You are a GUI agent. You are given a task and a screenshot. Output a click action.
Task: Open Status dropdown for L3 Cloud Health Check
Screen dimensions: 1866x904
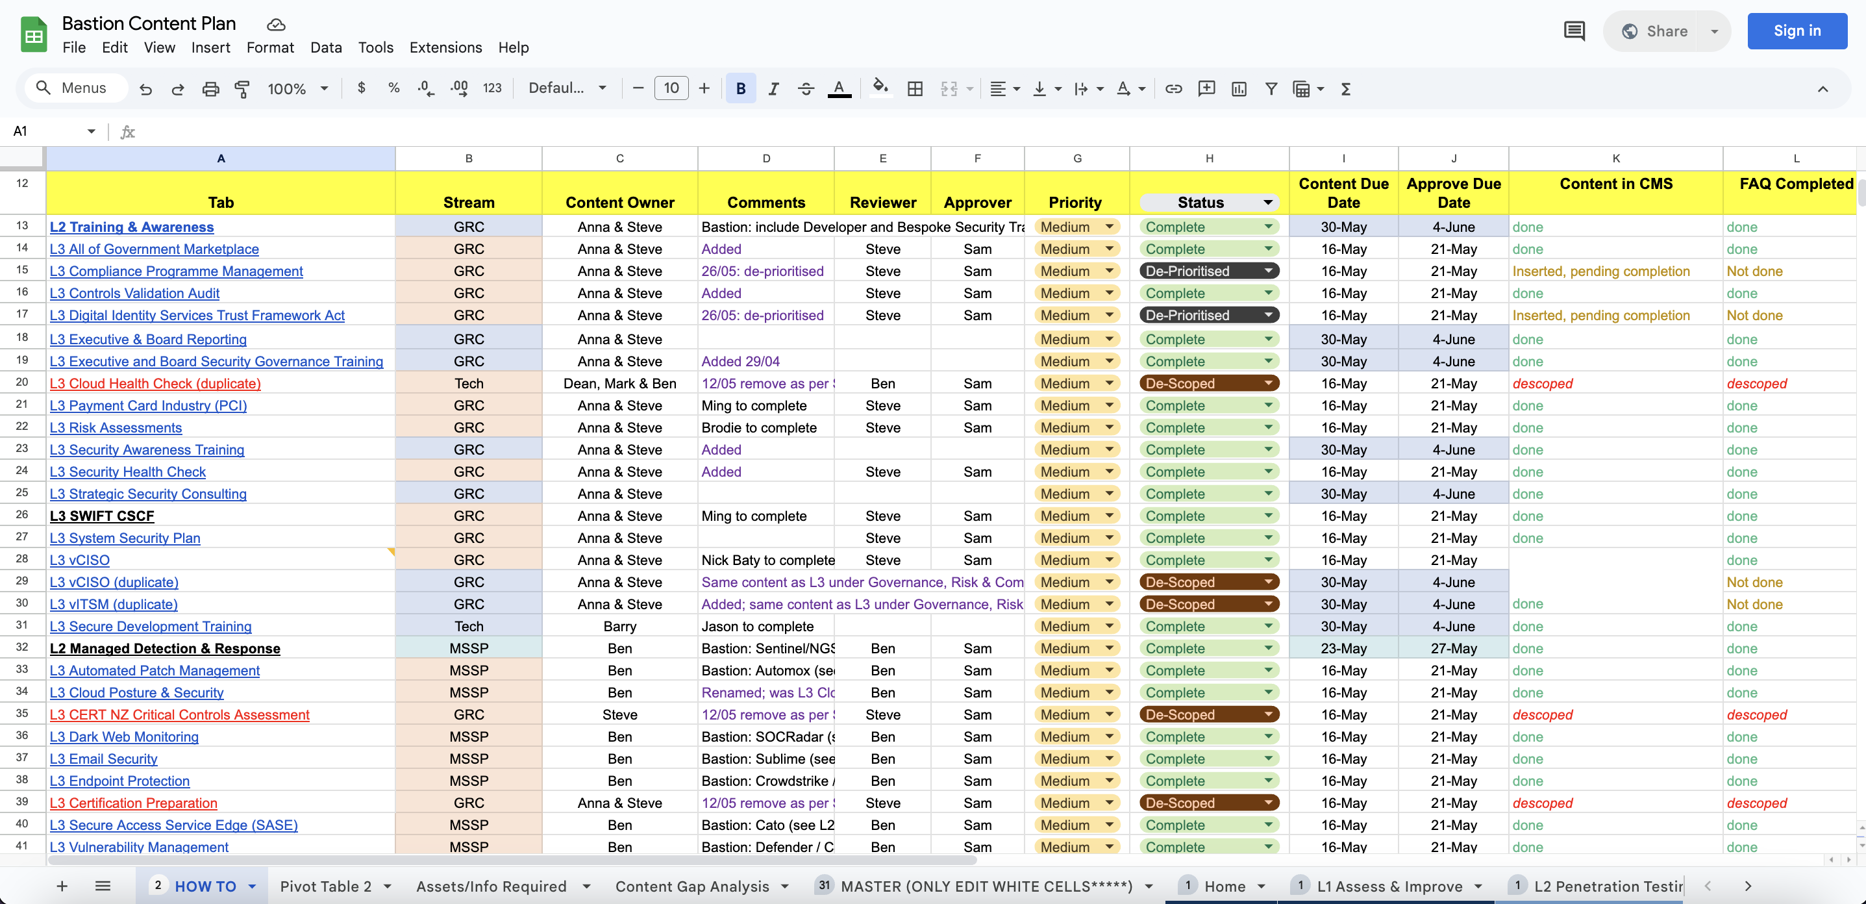click(x=1269, y=383)
